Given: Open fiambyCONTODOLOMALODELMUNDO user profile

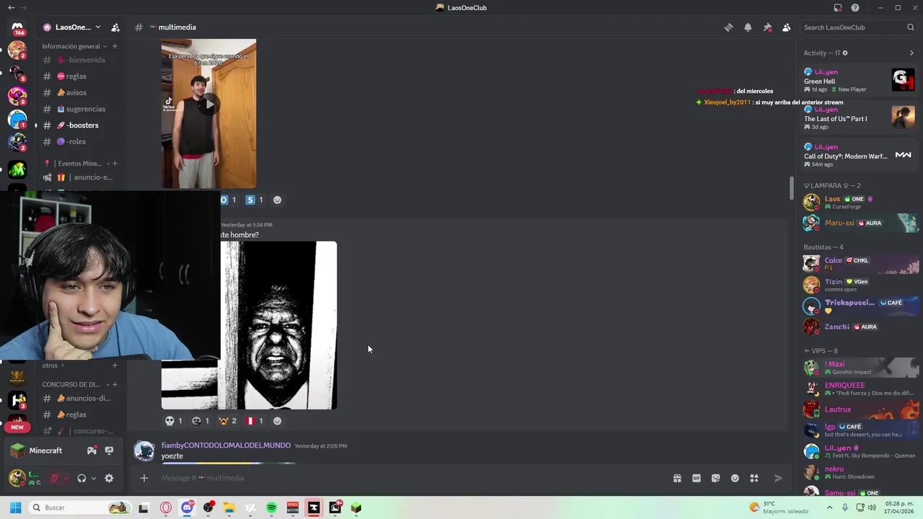Looking at the screenshot, I should tap(226, 445).
